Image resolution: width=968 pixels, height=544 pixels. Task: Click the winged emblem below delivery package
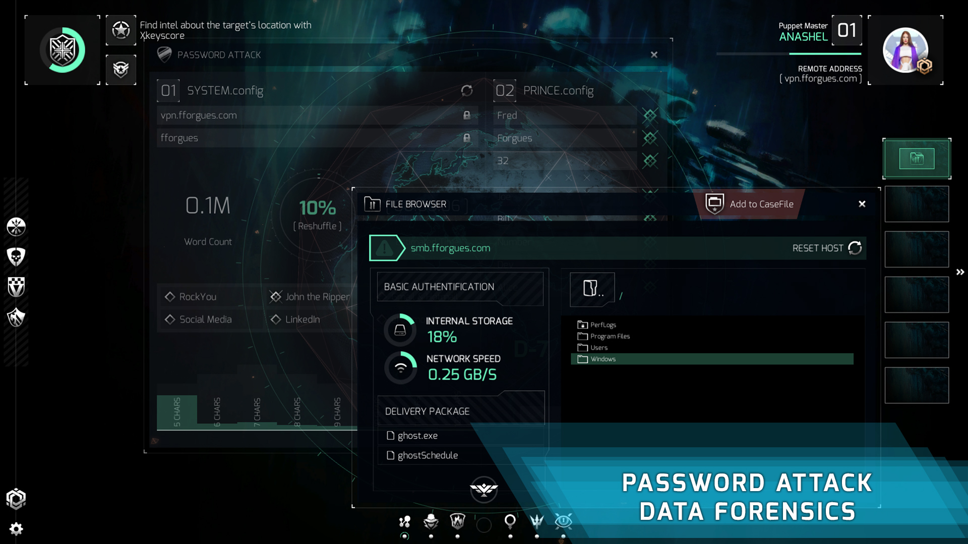[x=483, y=489]
